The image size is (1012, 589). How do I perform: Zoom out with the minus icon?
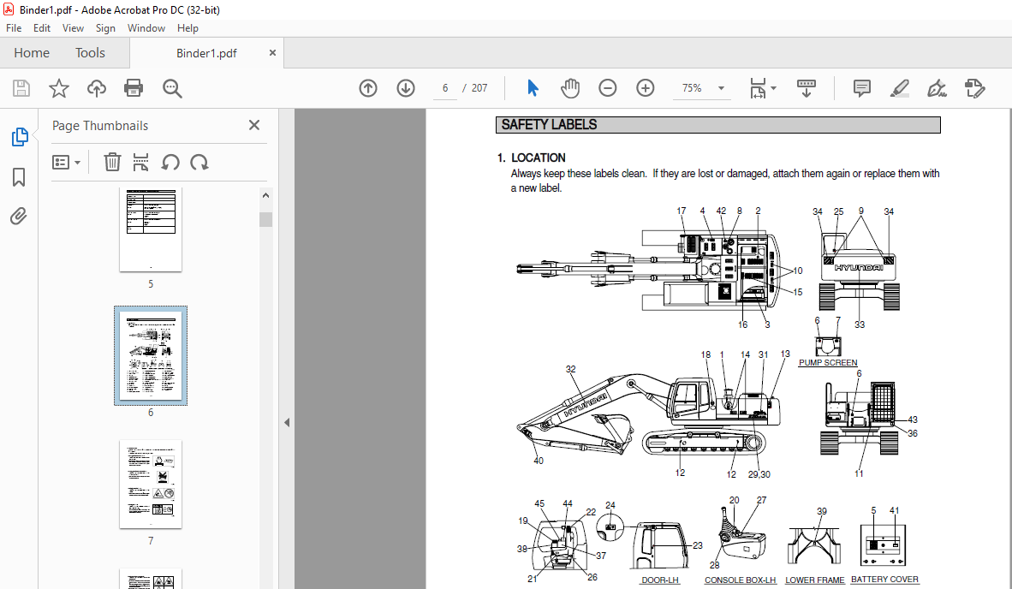(x=607, y=88)
